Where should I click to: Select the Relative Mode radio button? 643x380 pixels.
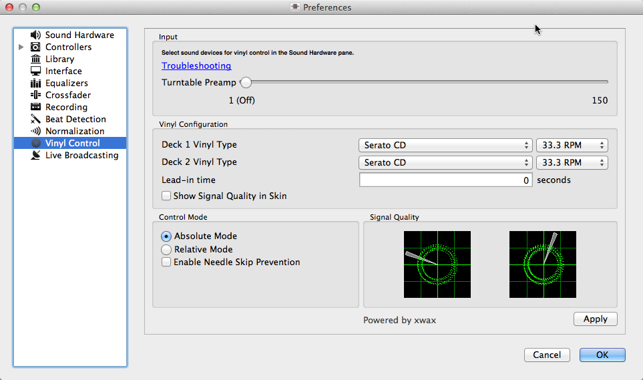point(166,249)
